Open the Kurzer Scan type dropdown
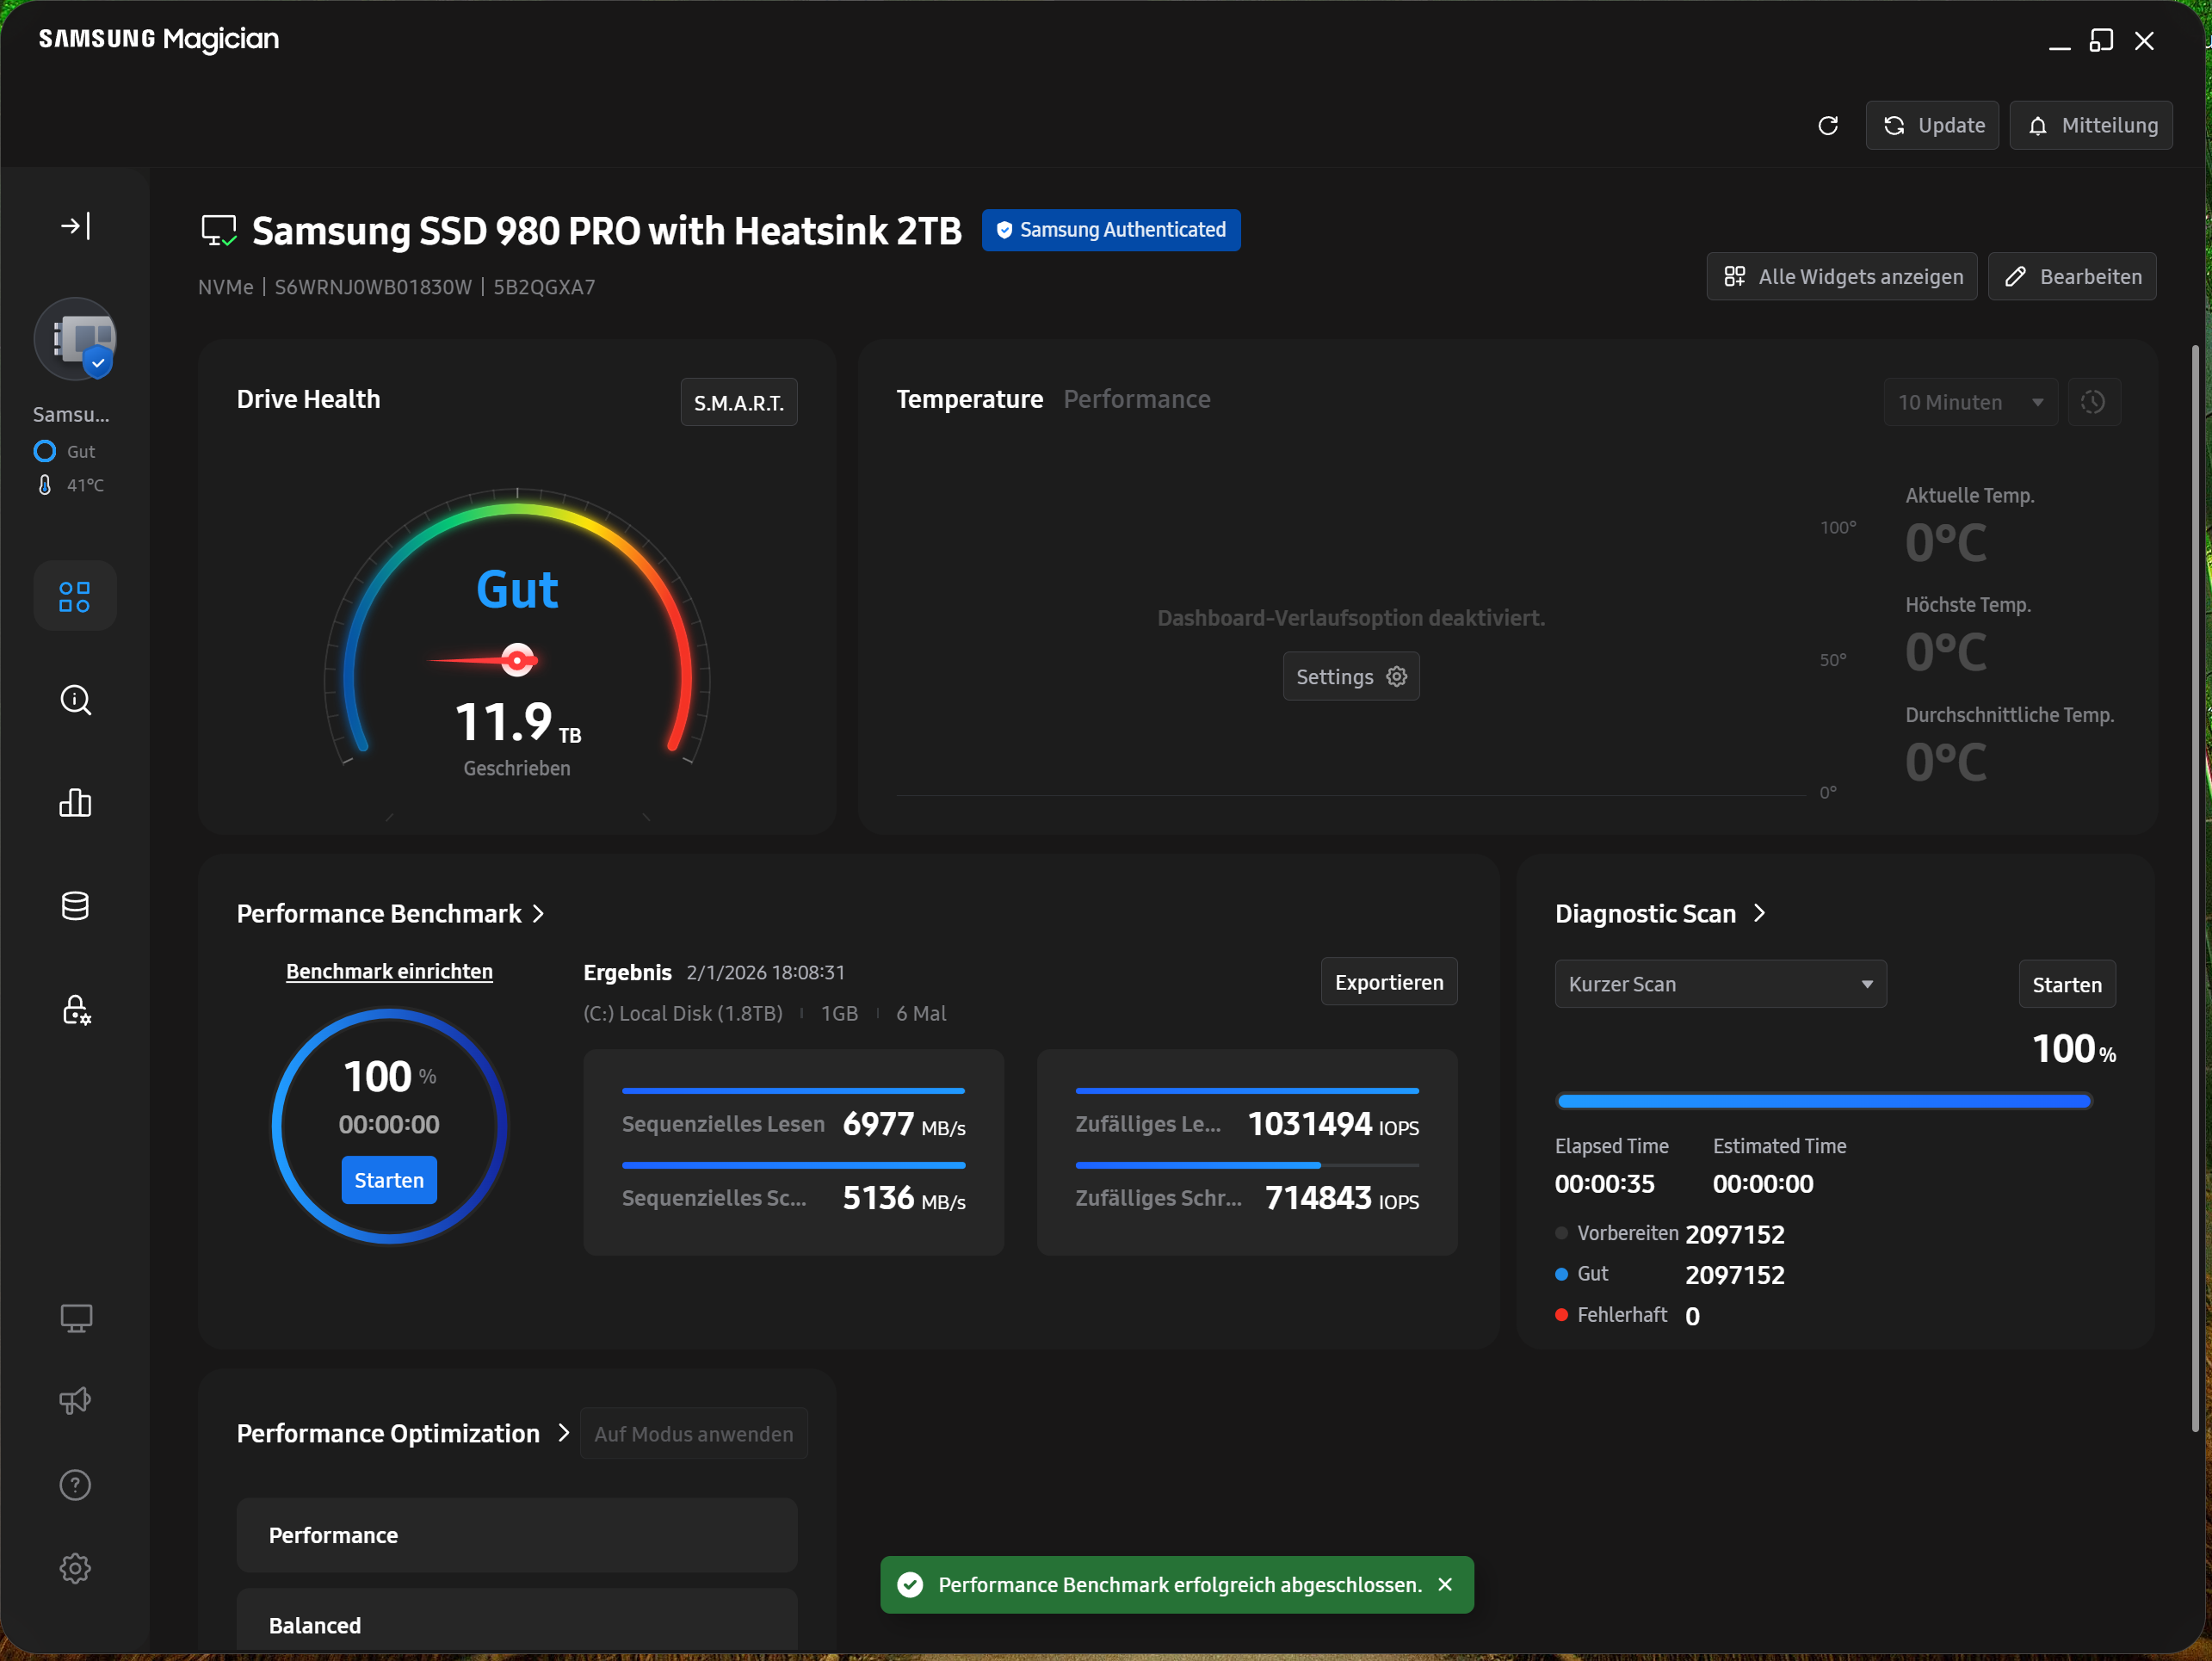Image resolution: width=2212 pixels, height=1661 pixels. coord(1720,984)
